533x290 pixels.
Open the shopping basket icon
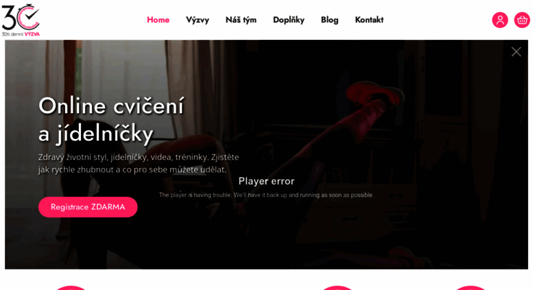point(522,20)
